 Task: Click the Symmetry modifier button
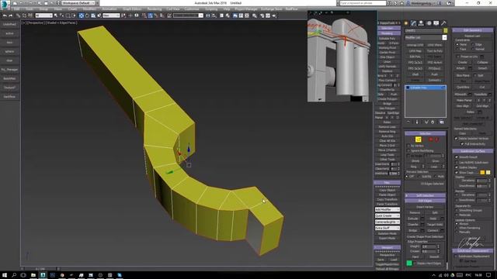click(x=435, y=81)
